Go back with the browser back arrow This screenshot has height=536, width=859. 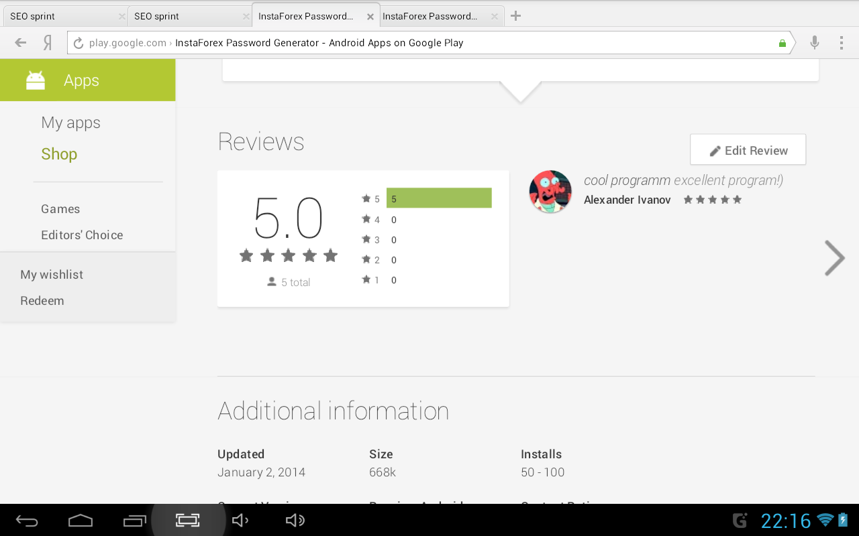(x=21, y=43)
